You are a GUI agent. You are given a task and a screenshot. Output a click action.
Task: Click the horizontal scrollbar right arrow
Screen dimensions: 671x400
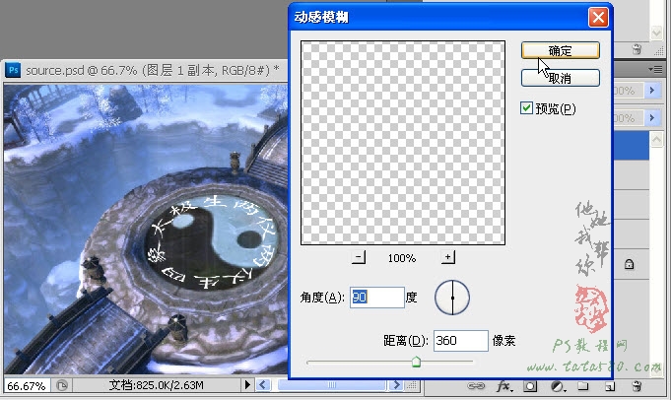point(397,385)
